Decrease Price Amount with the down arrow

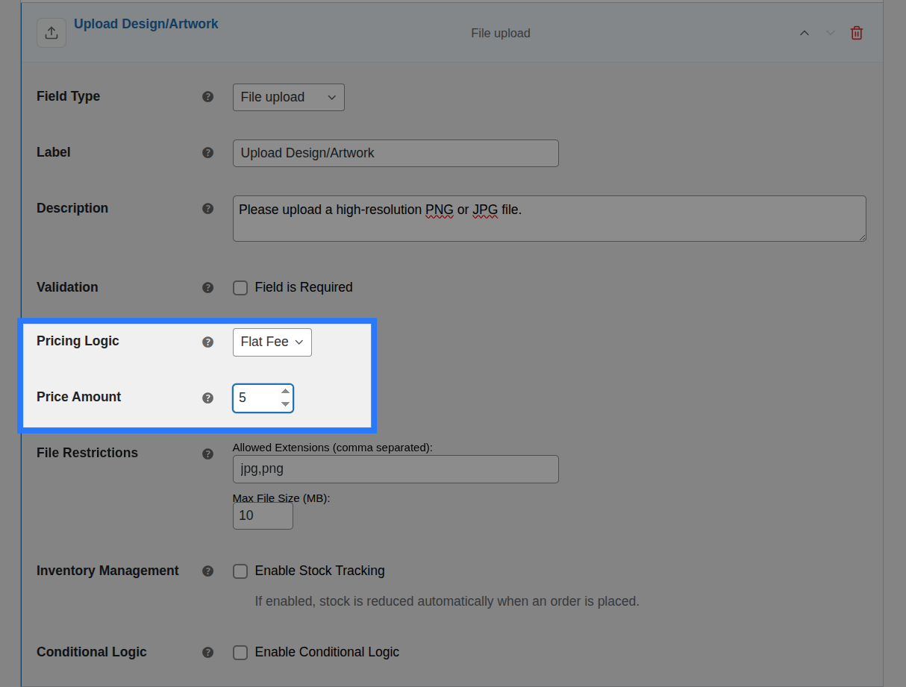(x=285, y=404)
